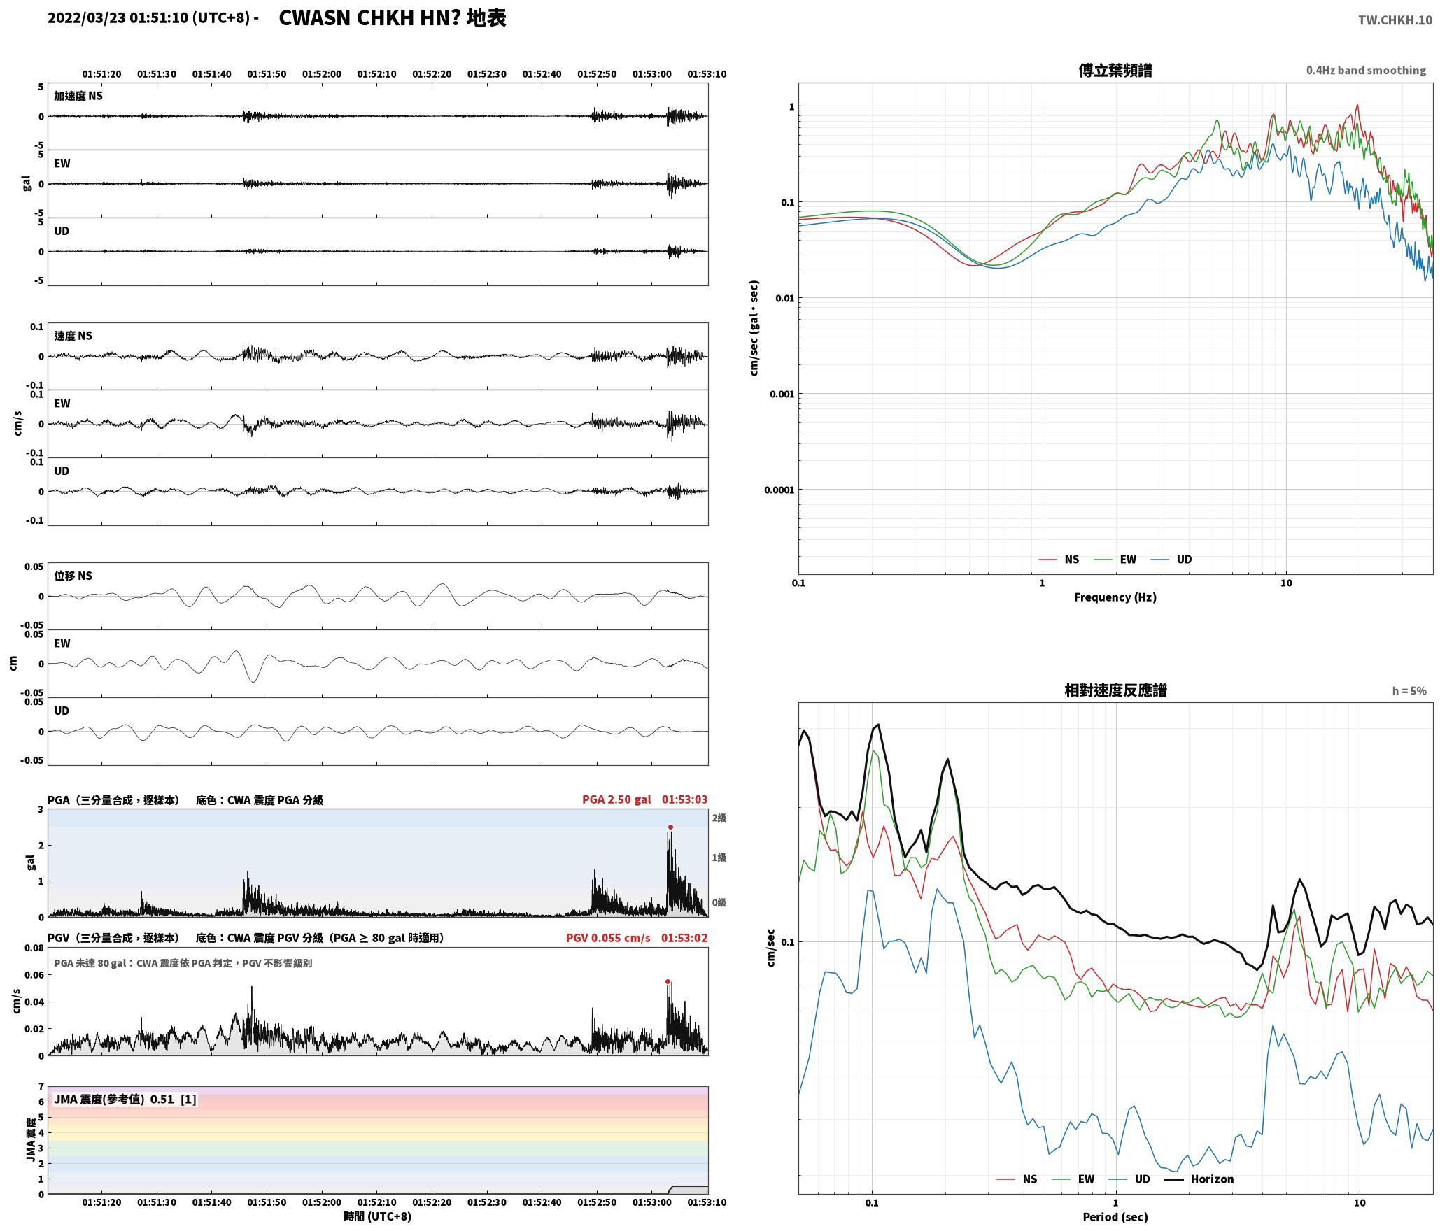
Task: Click the Frequency (Hz) axis label
Action: coord(1115,597)
